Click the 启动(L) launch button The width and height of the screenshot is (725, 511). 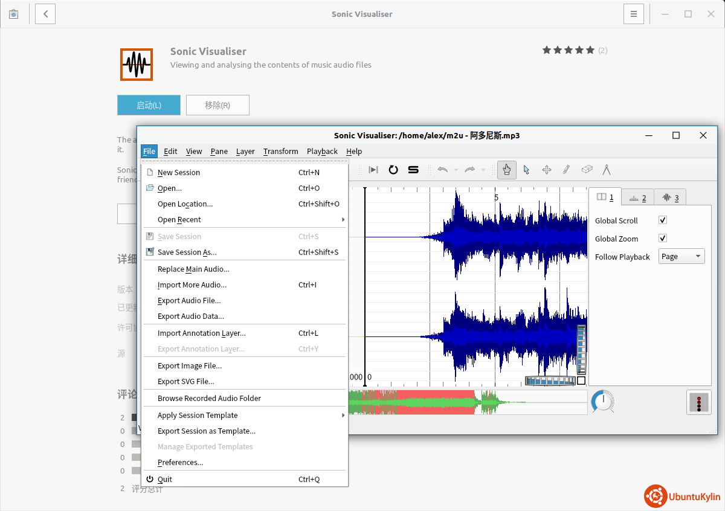point(149,105)
